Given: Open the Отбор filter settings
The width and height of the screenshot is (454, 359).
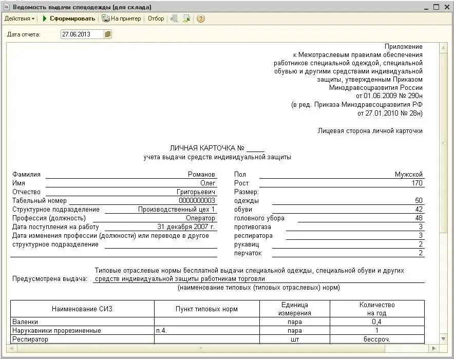Looking at the screenshot, I should 156,18.
